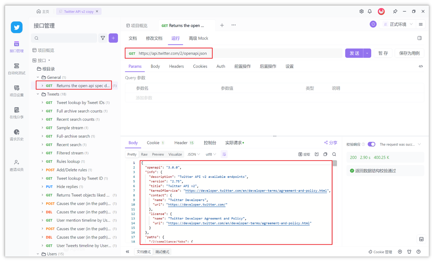
Task: Switch to 调试模式 at the bottom
Action: click(162, 252)
